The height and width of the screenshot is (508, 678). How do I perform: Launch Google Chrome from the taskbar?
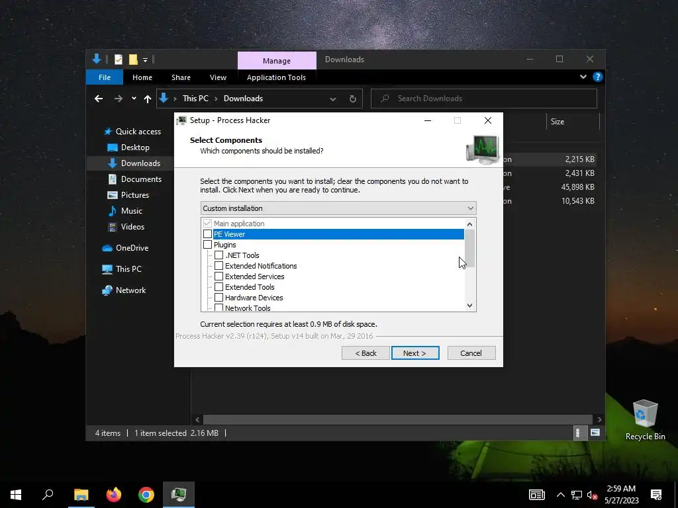[x=146, y=495]
